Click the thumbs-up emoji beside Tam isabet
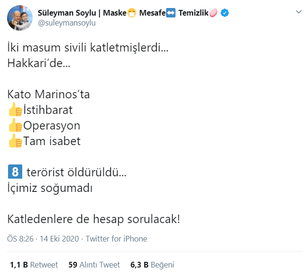 [x=15, y=141]
